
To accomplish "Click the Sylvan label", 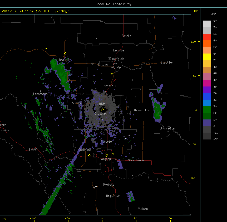I will click(103, 65).
